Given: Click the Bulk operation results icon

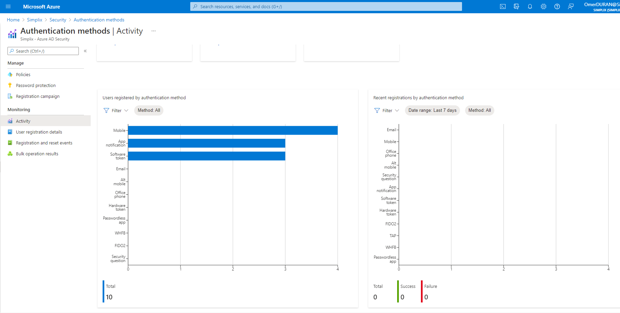Looking at the screenshot, I should pyautogui.click(x=10, y=154).
